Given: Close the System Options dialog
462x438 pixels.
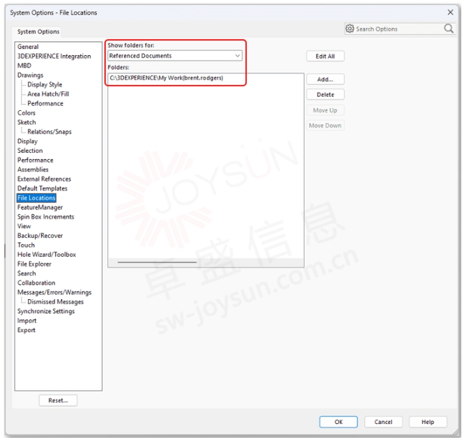Looking at the screenshot, I should pos(450,13).
